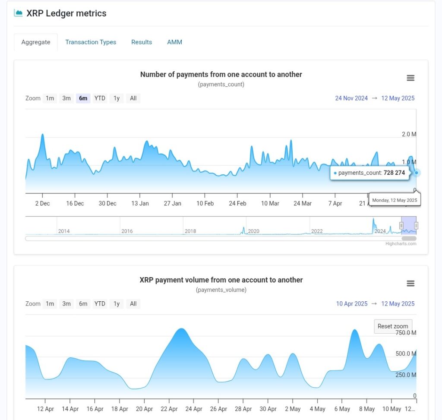Select YTD zoom on payments count chart
The width and height of the screenshot is (442, 420).
(100, 98)
